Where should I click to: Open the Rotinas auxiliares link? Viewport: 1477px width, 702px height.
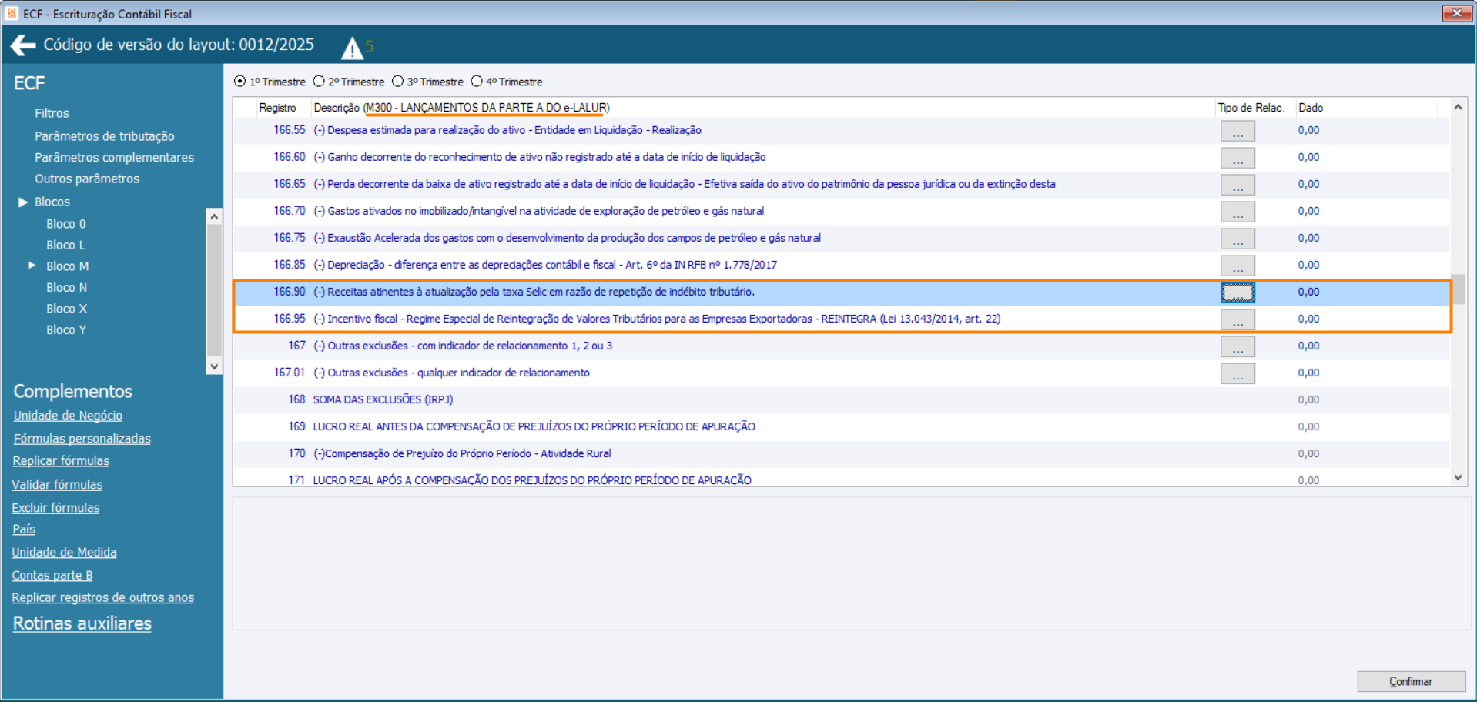(x=82, y=623)
